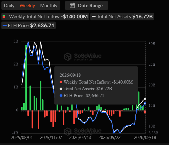Click the white Total Net Assets endpoint marker
This screenshot has width=169, height=145.
pos(145,99)
